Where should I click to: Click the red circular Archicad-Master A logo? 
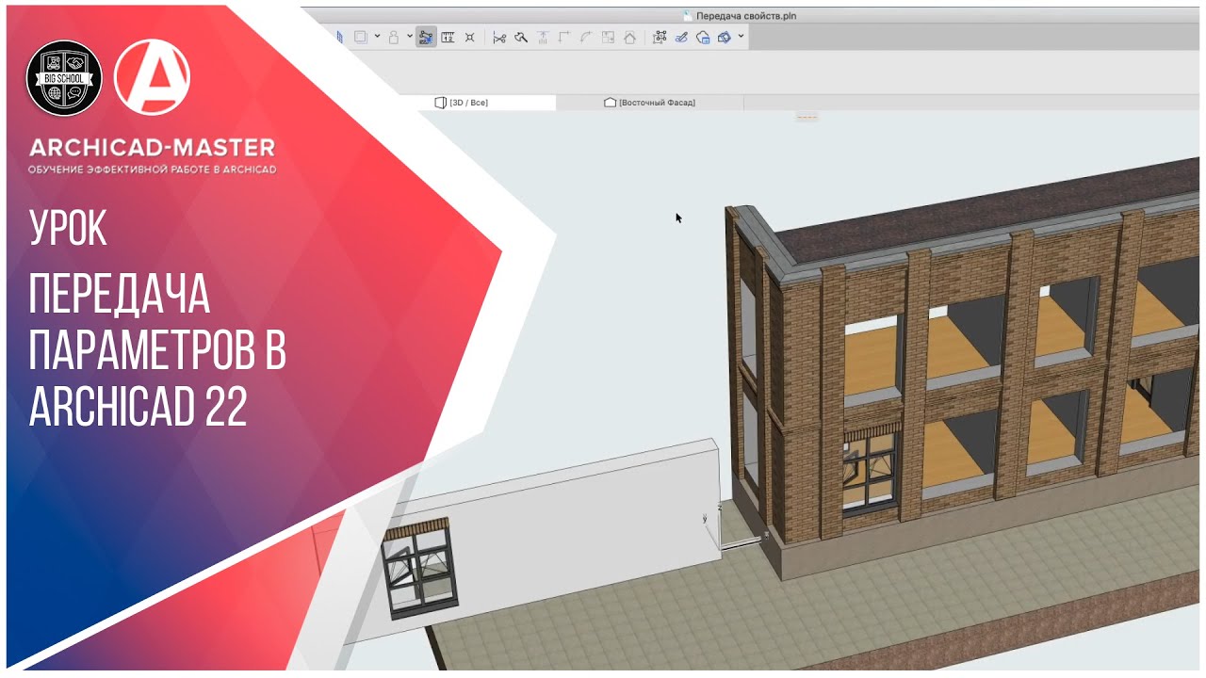pyautogui.click(x=152, y=77)
